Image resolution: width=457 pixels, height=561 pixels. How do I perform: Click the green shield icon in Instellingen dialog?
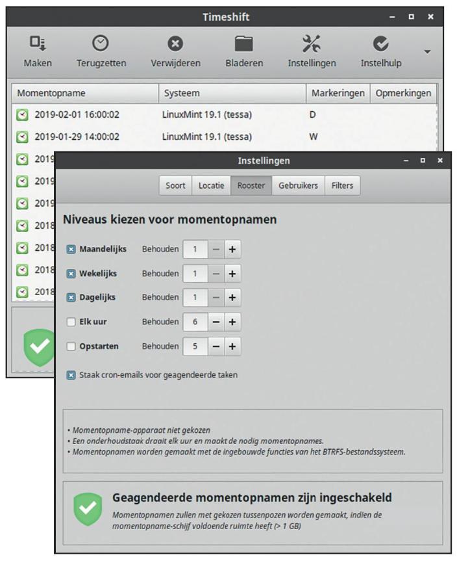point(88,509)
